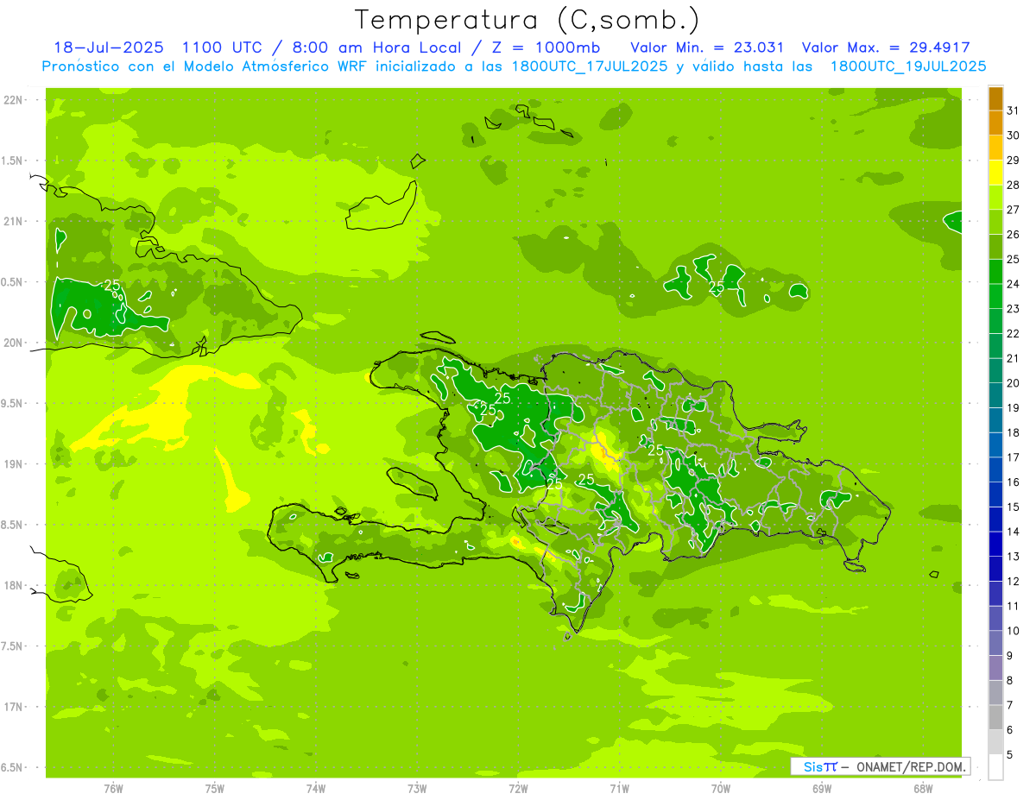
Task: Click the '20N' latitude axis label
Action: (x=14, y=343)
